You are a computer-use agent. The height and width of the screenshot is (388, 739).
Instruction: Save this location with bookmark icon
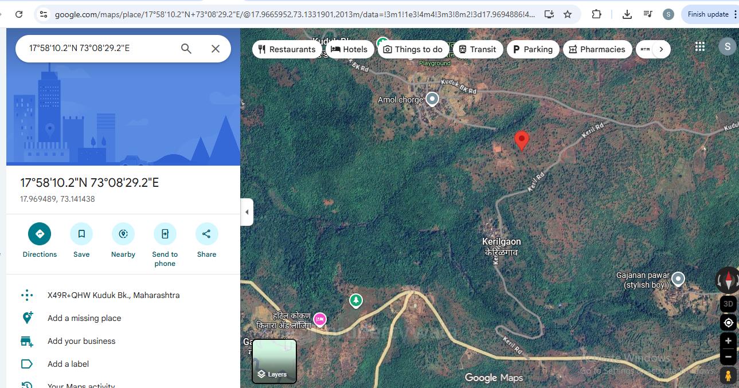pos(81,234)
